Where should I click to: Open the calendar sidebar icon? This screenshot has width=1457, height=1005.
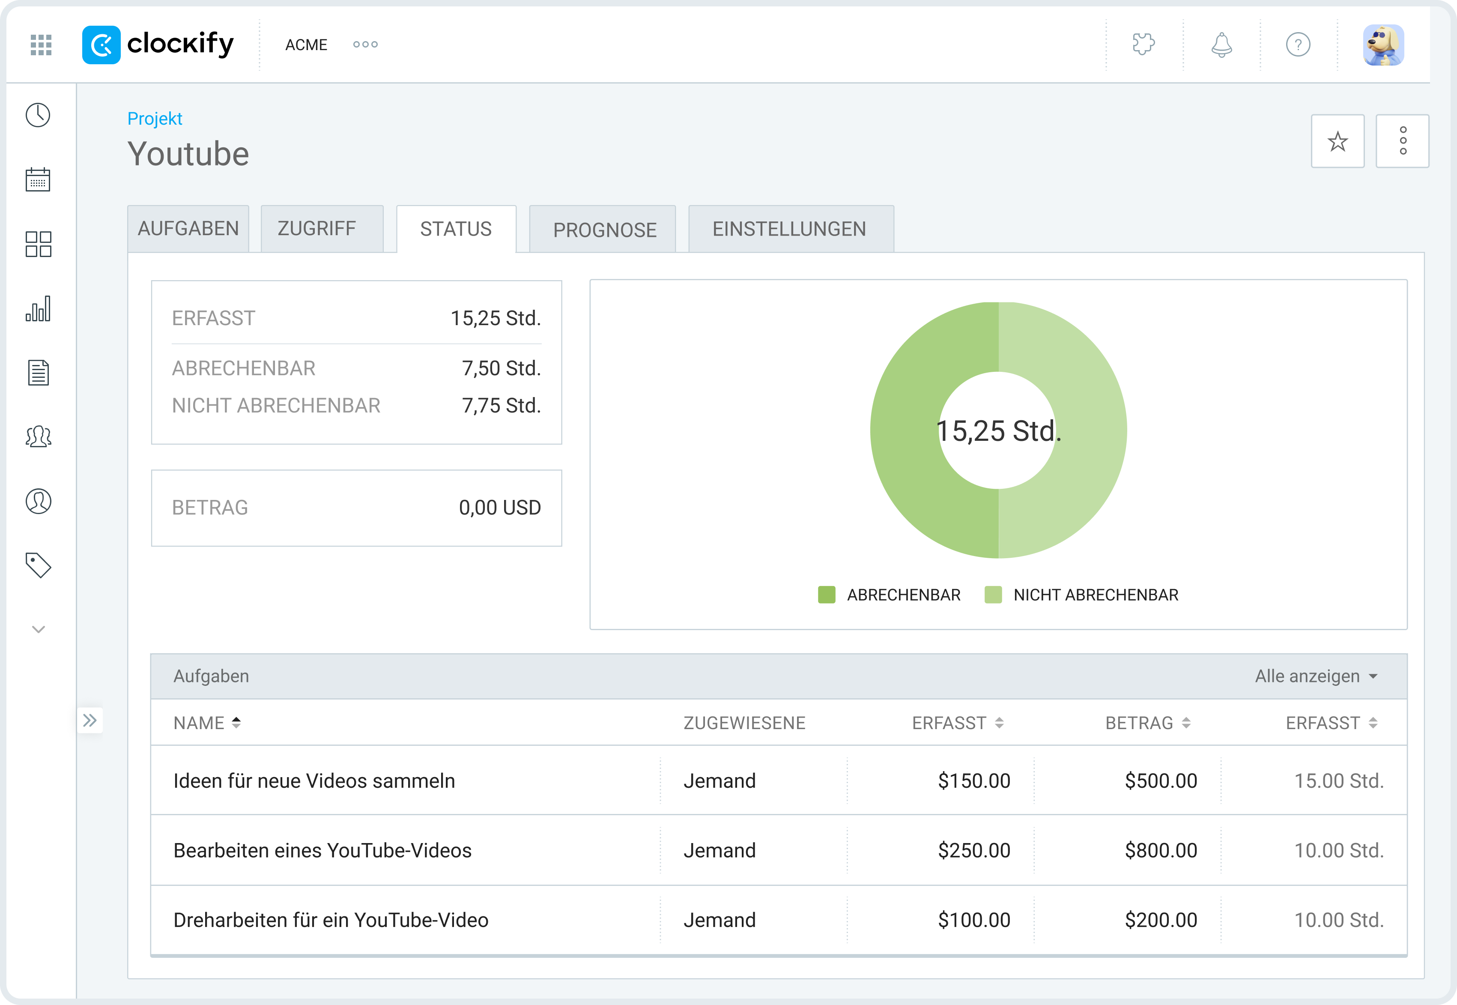click(x=39, y=179)
